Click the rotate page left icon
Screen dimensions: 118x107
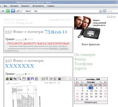(x=43, y=79)
